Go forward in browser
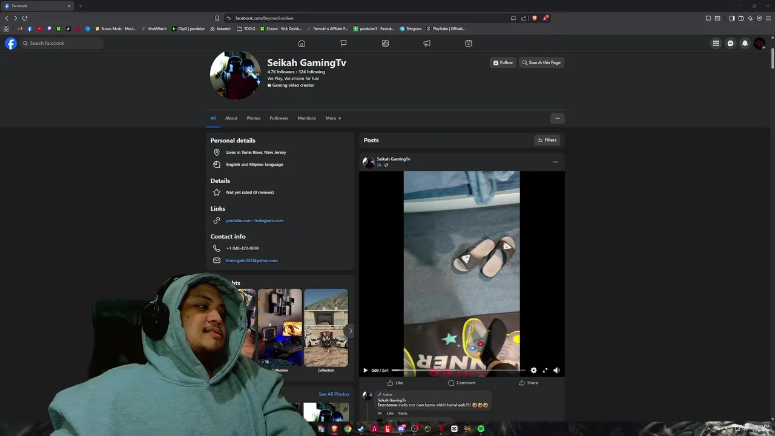The image size is (775, 436). pos(16,18)
